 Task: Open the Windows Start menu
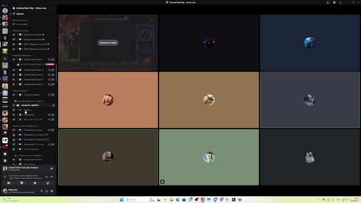[121, 200]
